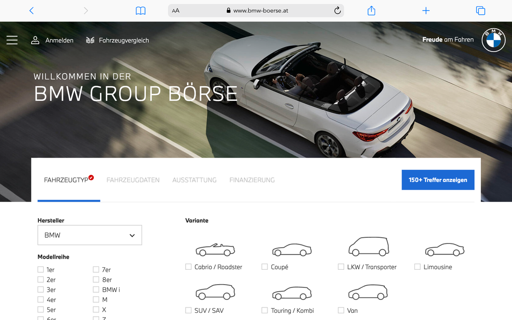Click the Limousine silhouette icon
This screenshot has width=512, height=320.
pos(444,249)
